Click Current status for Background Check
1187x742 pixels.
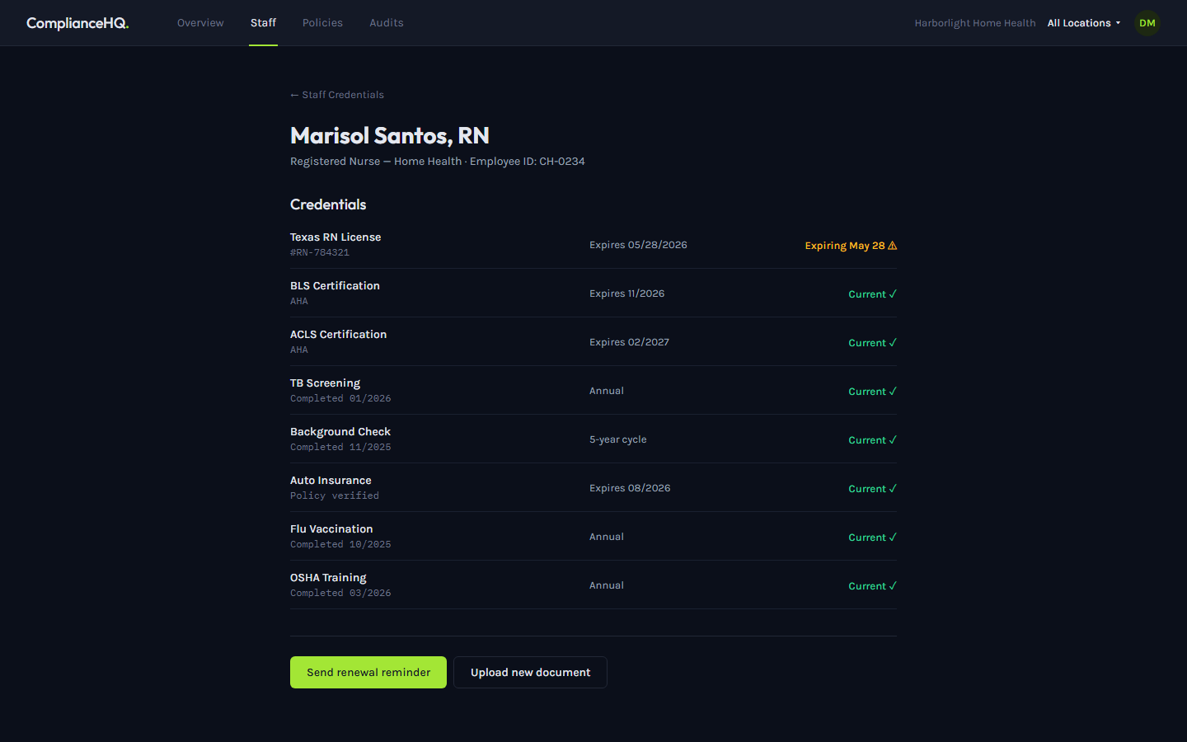[872, 440]
